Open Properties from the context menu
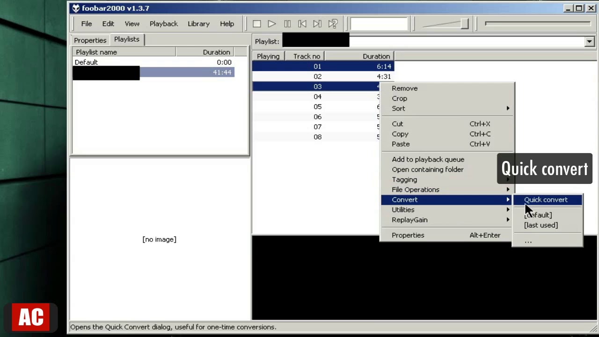This screenshot has height=337, width=599. (x=447, y=235)
